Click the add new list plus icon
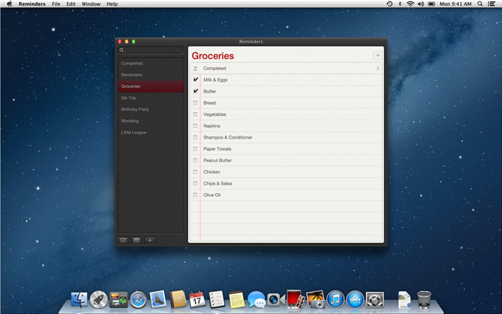The height and width of the screenshot is (314, 502). coord(149,240)
